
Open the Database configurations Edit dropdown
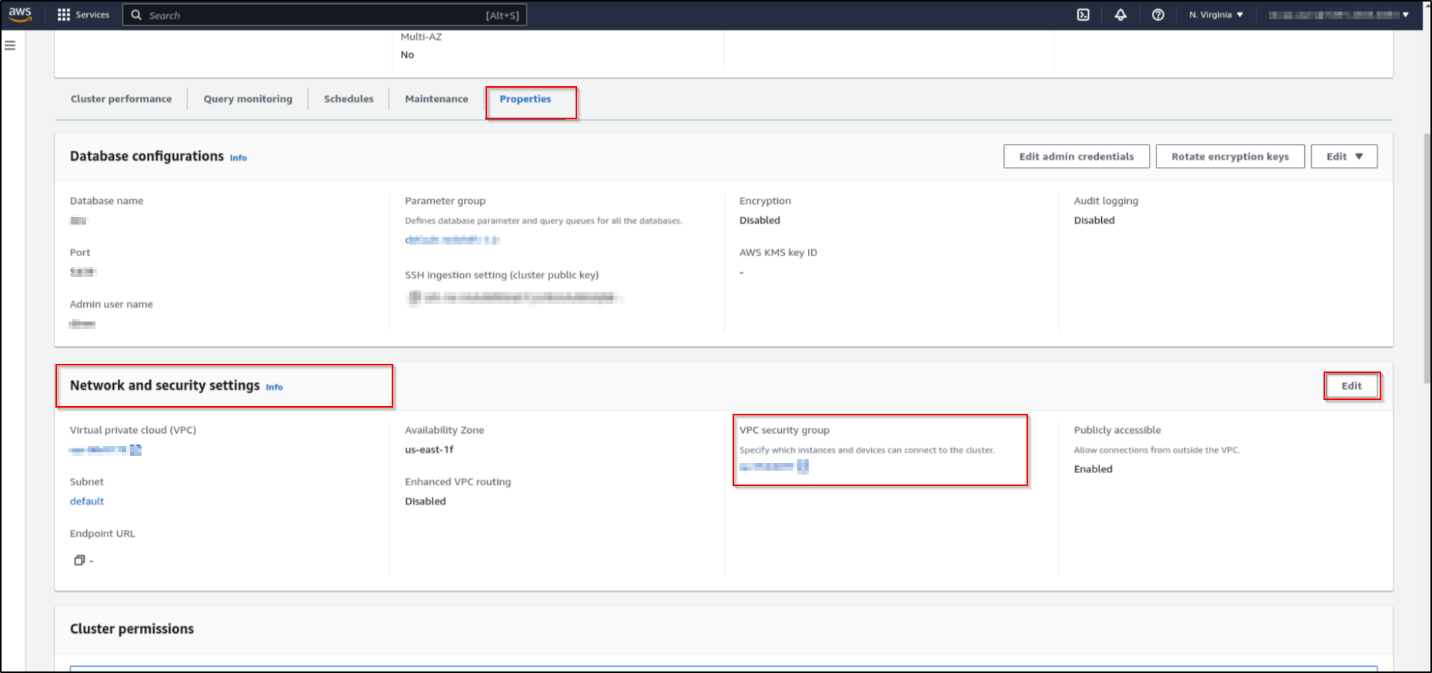(1344, 156)
